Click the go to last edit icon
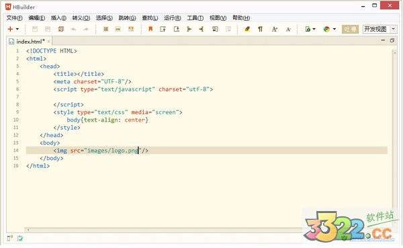403x248 pixels. (215, 29)
